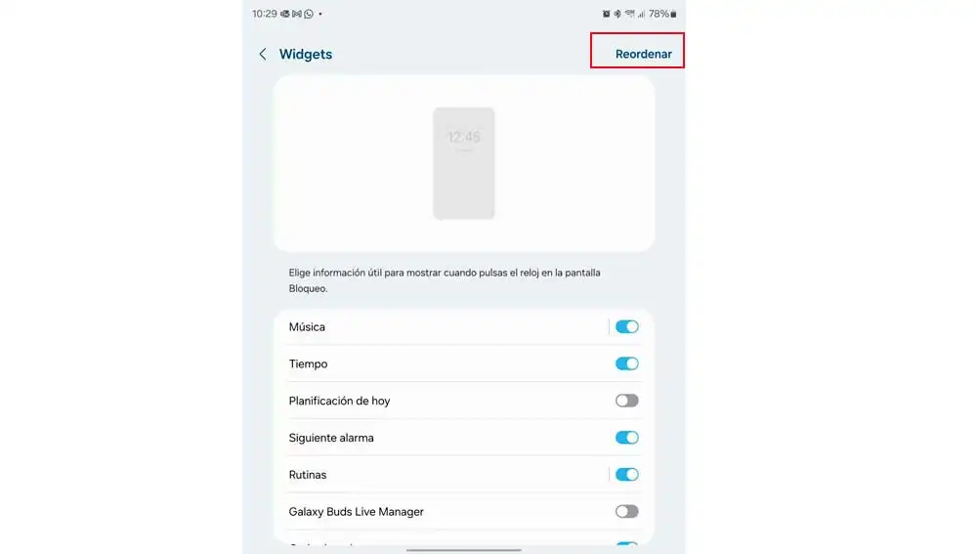Viewport: 977px width, 554px height.
Task: Tap the Teams notification icon beside the clock
Action: pyautogui.click(x=284, y=14)
